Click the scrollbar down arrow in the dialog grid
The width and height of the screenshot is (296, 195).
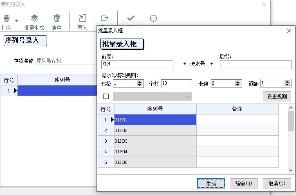click(x=291, y=170)
